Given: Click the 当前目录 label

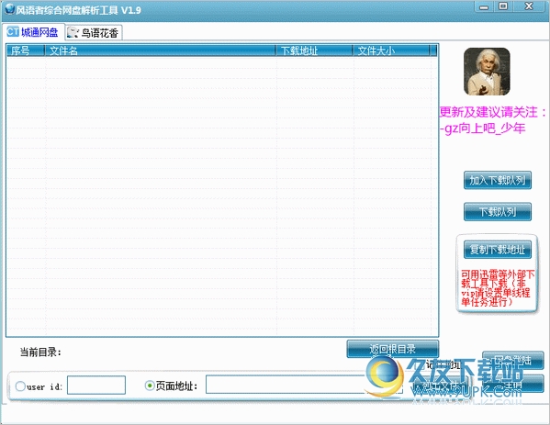Looking at the screenshot, I should [x=40, y=352].
